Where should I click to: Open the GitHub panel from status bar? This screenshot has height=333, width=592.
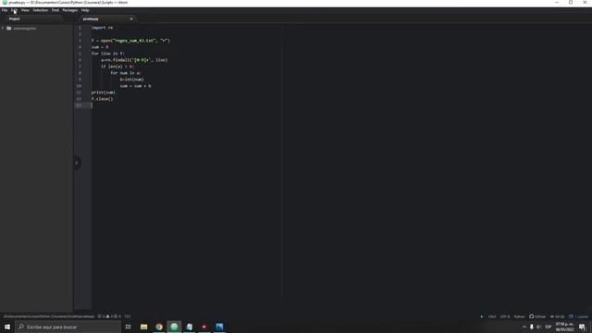point(537,316)
